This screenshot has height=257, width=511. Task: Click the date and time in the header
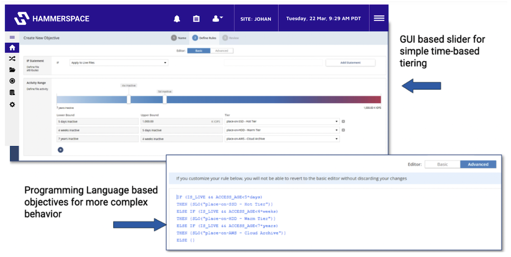323,18
